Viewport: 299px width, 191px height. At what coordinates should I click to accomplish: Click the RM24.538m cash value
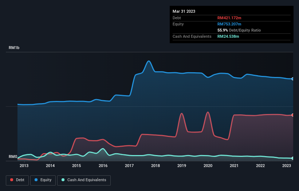tap(228, 36)
